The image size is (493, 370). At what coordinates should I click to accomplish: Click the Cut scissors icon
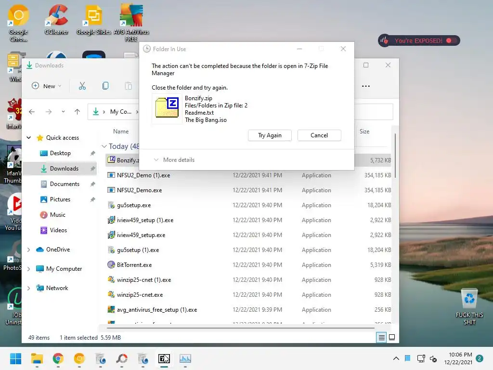click(x=82, y=86)
